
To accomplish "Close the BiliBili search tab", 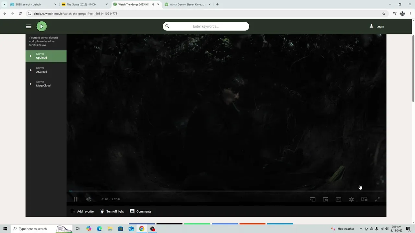I will pos(55,5).
